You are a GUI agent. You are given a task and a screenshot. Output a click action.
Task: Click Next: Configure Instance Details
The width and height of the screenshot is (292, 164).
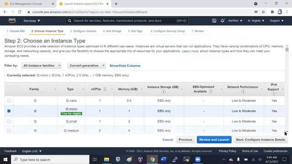[261, 140]
